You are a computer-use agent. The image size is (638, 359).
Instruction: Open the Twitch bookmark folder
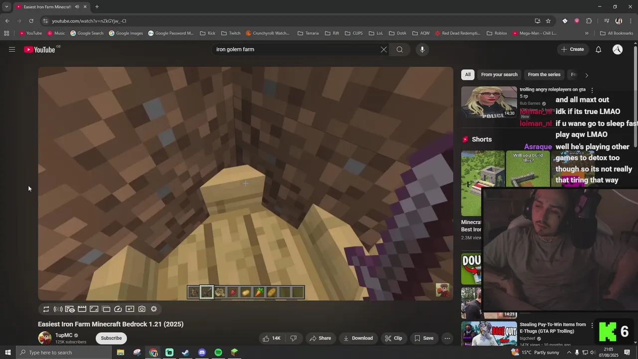(x=230, y=33)
